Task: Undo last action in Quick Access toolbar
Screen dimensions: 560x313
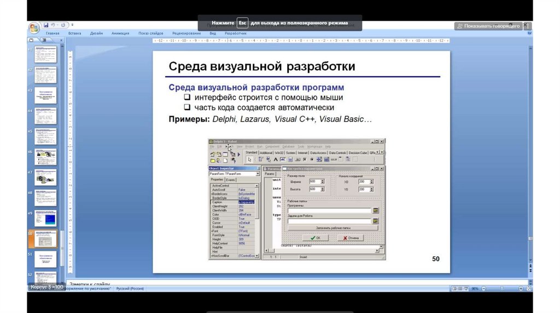Action: (x=54, y=25)
